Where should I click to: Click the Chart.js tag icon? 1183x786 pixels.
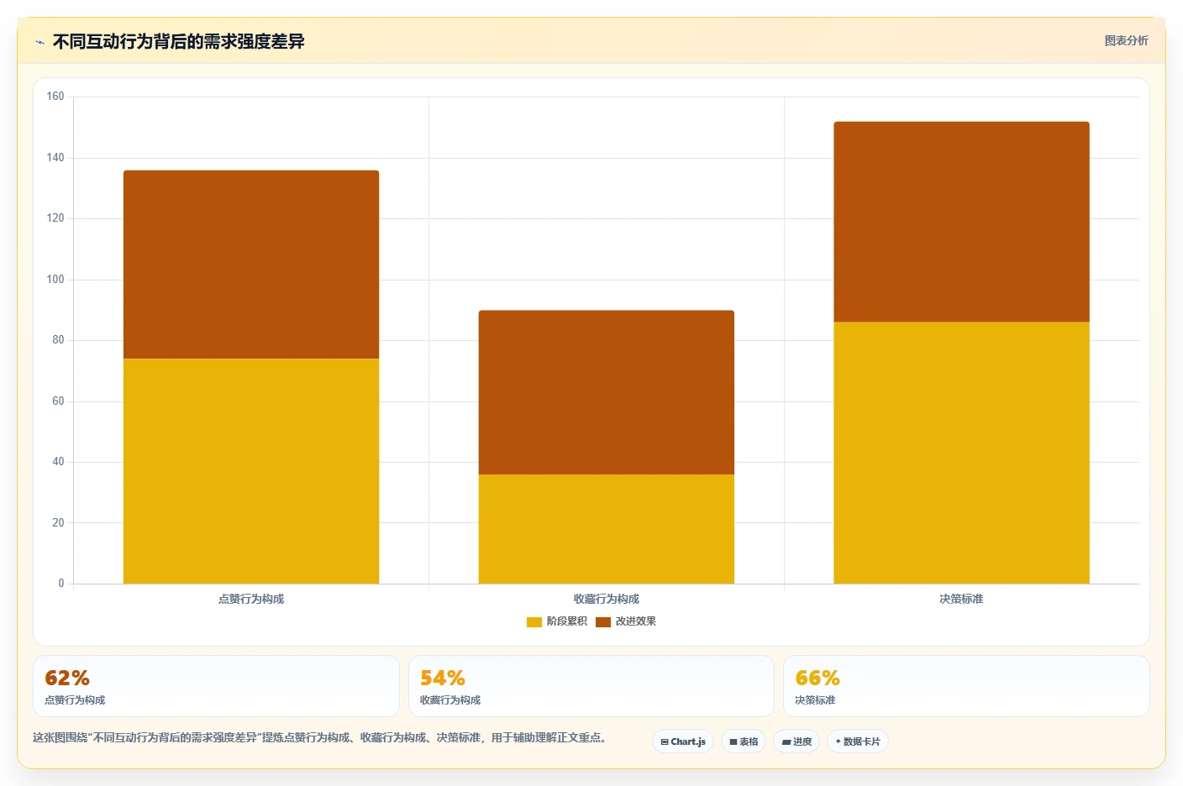pyautogui.click(x=665, y=742)
